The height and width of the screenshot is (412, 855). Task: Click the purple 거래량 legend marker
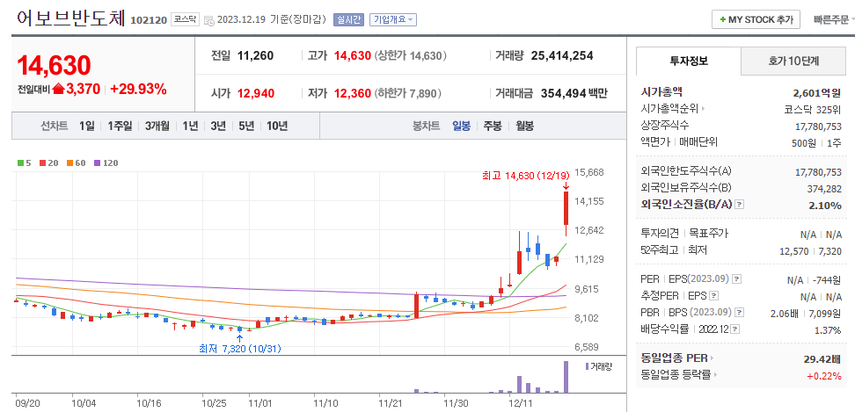point(587,366)
